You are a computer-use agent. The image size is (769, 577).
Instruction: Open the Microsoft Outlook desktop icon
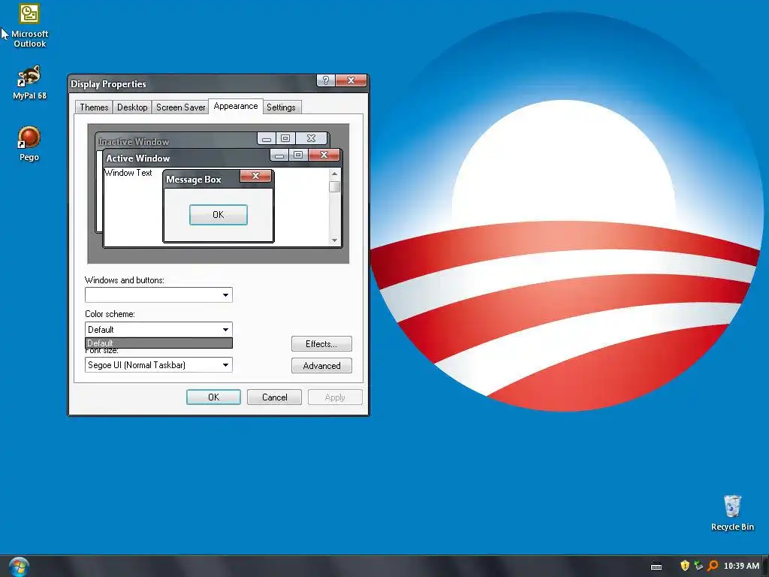coord(29,26)
